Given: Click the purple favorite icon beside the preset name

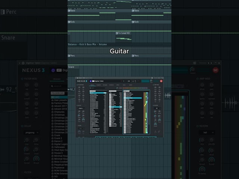Looking at the screenshot, I should [91, 81].
